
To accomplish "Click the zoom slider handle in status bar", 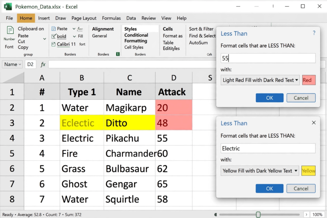I will pos(258,214).
